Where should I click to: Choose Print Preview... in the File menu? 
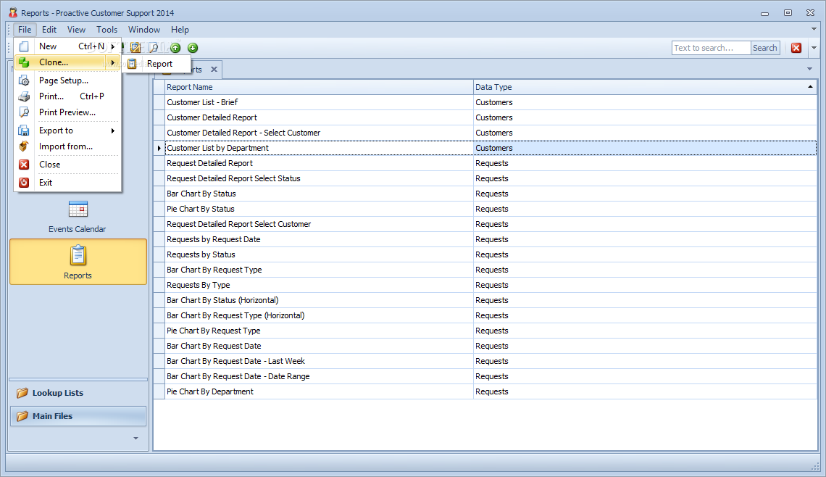(x=67, y=112)
